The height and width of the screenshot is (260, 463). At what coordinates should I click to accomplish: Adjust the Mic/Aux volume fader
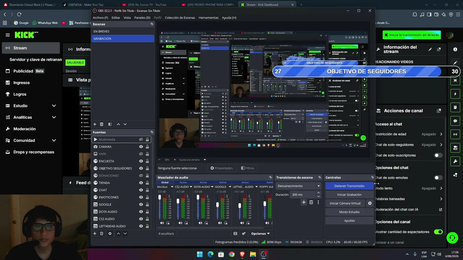tap(160, 197)
